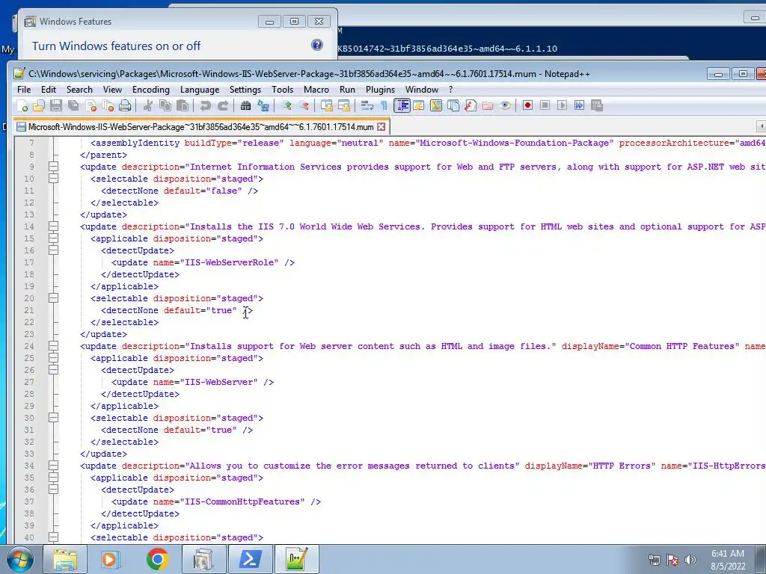Open Folder as Workspace icon
This screenshot has height=574, width=766.
[x=488, y=106]
